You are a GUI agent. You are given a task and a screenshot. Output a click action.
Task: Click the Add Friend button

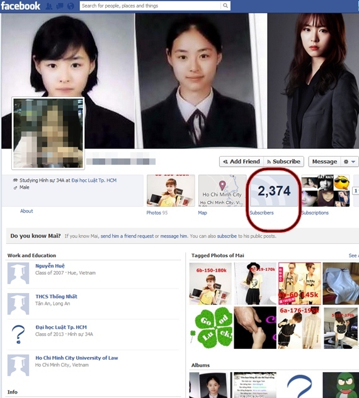point(241,162)
